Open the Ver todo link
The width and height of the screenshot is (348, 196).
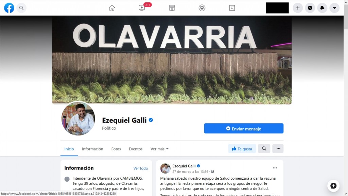coord(141,168)
